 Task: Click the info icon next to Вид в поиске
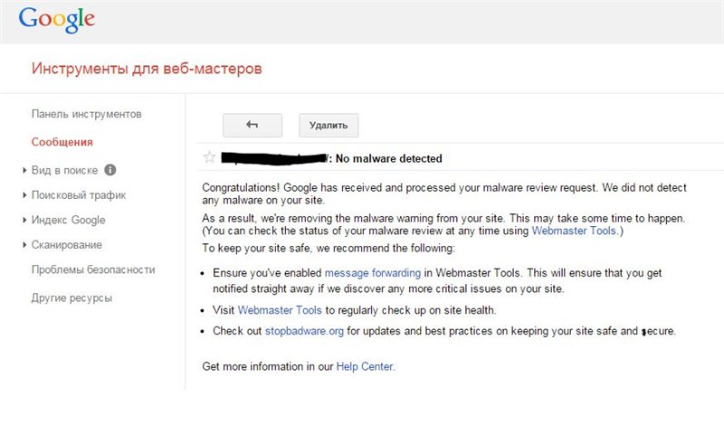(x=110, y=170)
